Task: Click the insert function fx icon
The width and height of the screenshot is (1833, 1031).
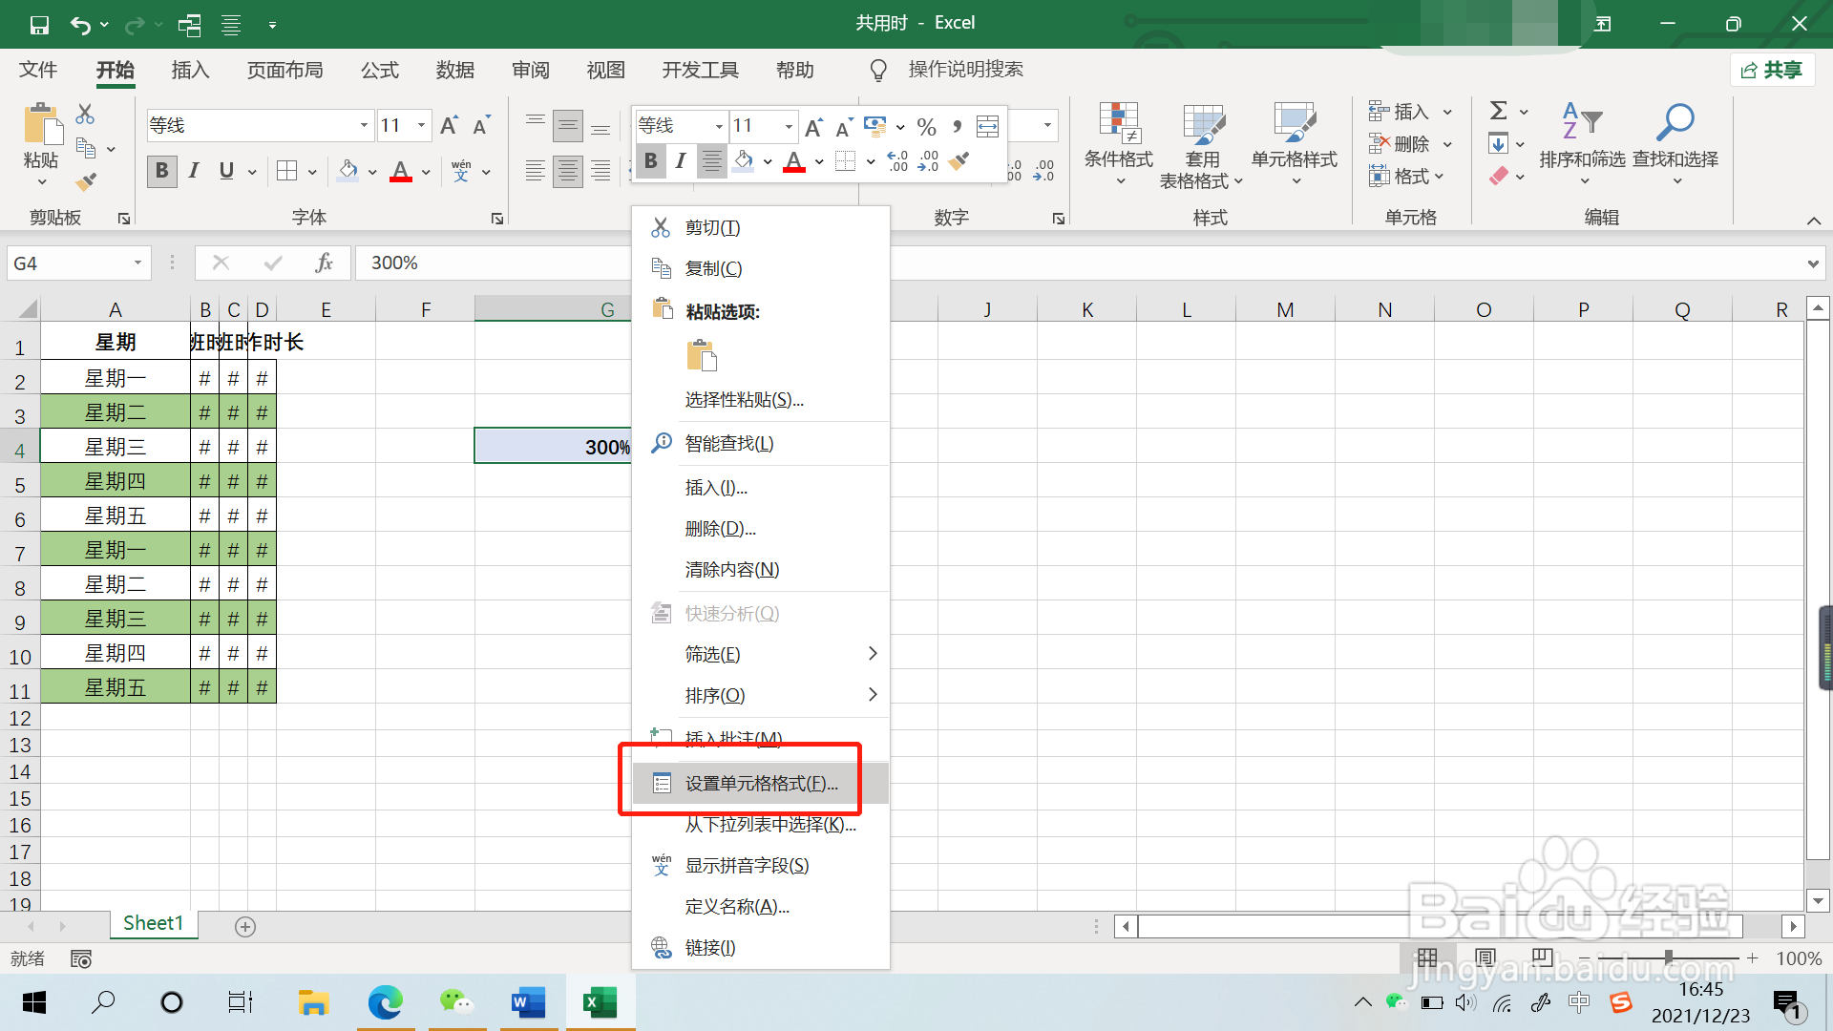Action: tap(324, 263)
